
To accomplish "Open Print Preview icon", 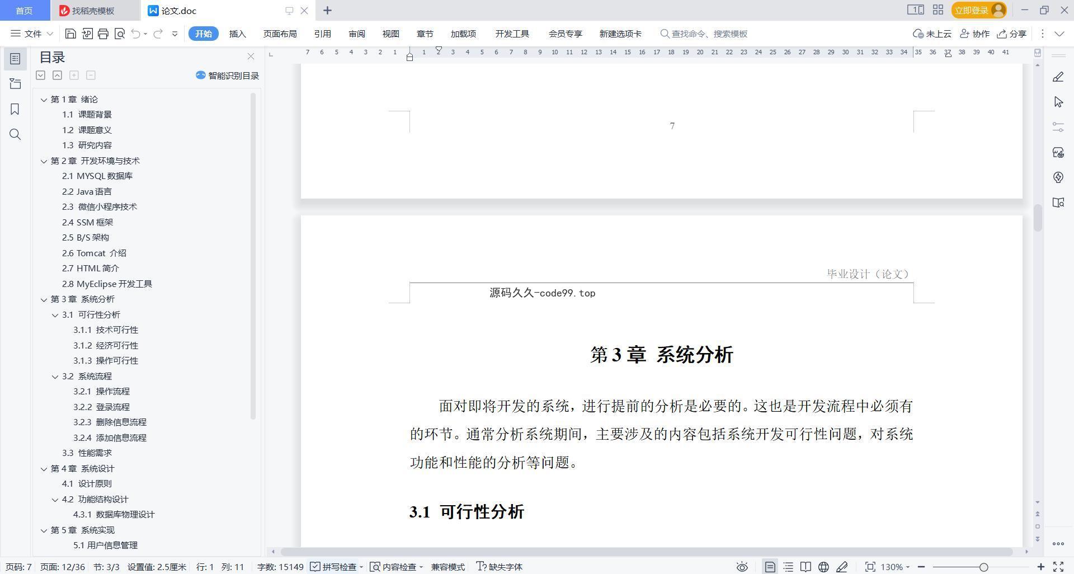I will click(119, 34).
